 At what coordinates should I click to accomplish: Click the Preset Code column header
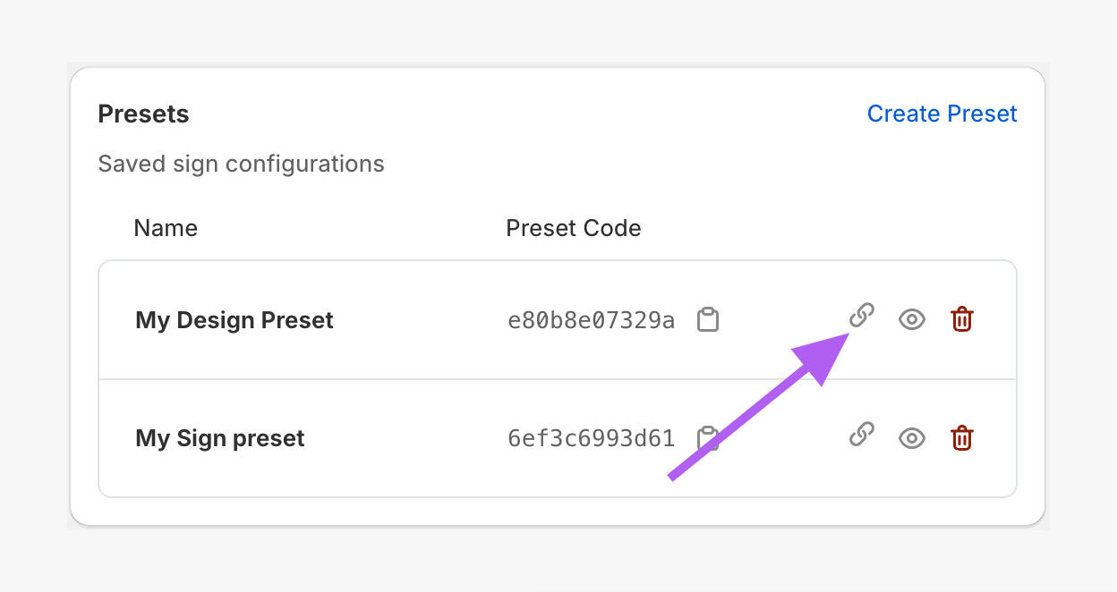(574, 228)
